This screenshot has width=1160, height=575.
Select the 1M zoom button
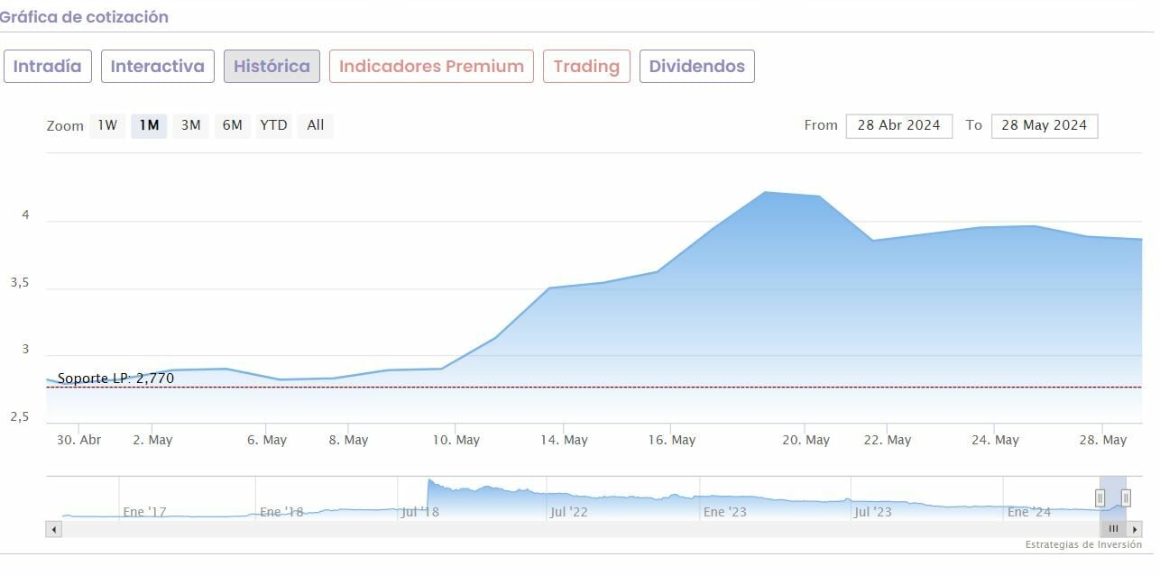pos(149,125)
